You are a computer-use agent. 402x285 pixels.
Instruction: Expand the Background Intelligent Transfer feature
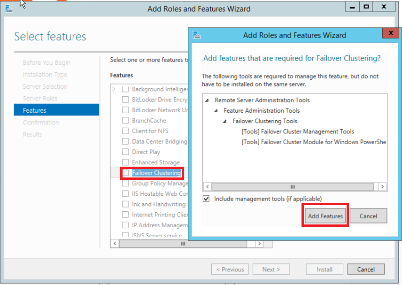(x=114, y=89)
